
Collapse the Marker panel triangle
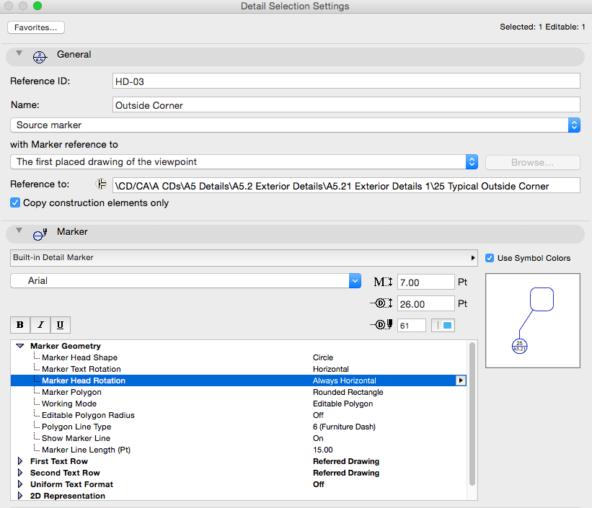coord(19,231)
